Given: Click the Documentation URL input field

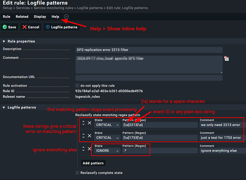Looking at the screenshot, I should pyautogui.click(x=149, y=78).
